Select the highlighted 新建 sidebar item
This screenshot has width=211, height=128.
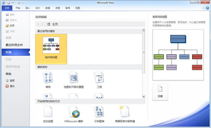click(16, 52)
